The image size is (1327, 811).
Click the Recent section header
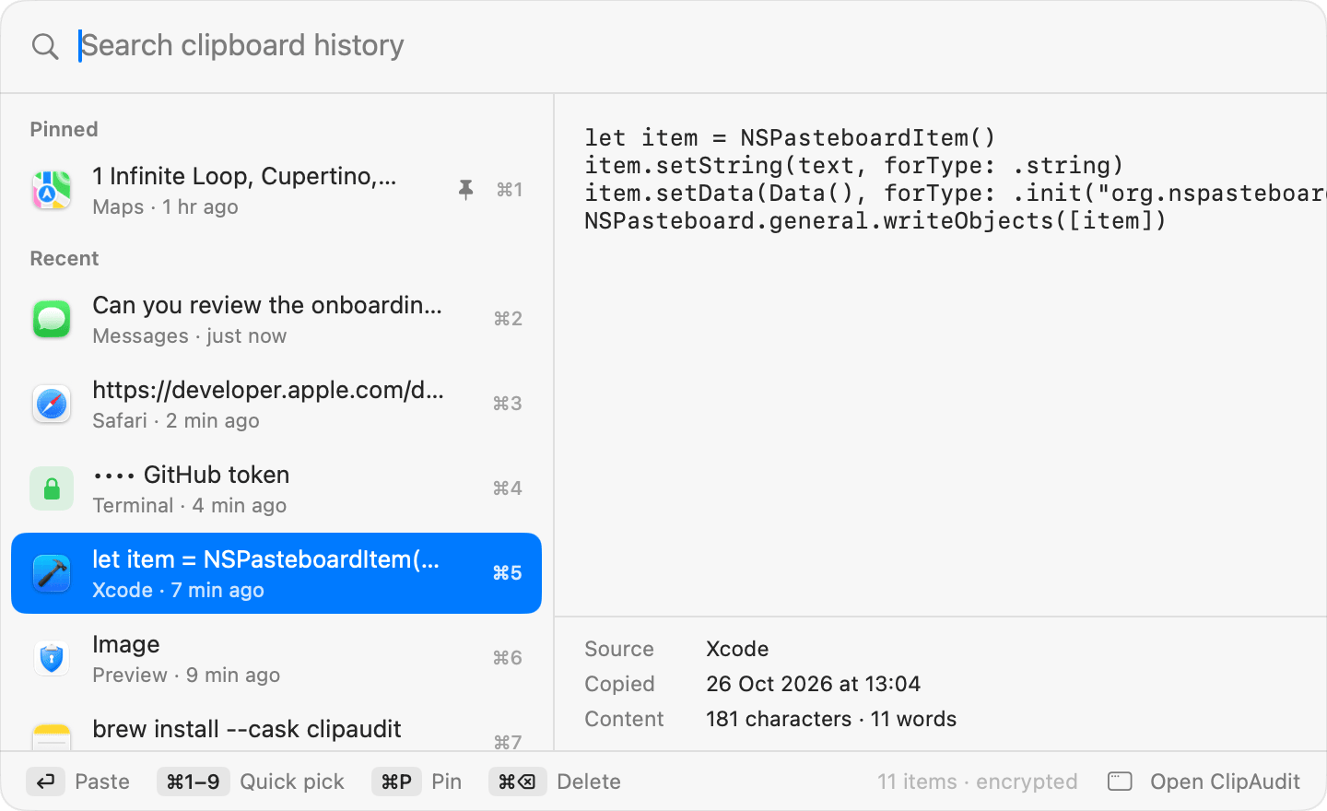coord(64,258)
